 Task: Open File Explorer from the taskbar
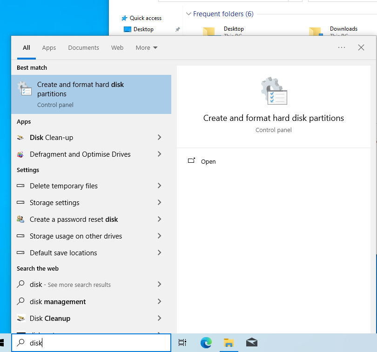(x=229, y=343)
